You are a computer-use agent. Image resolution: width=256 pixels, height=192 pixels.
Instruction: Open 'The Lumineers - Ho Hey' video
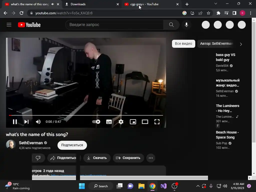point(227,108)
